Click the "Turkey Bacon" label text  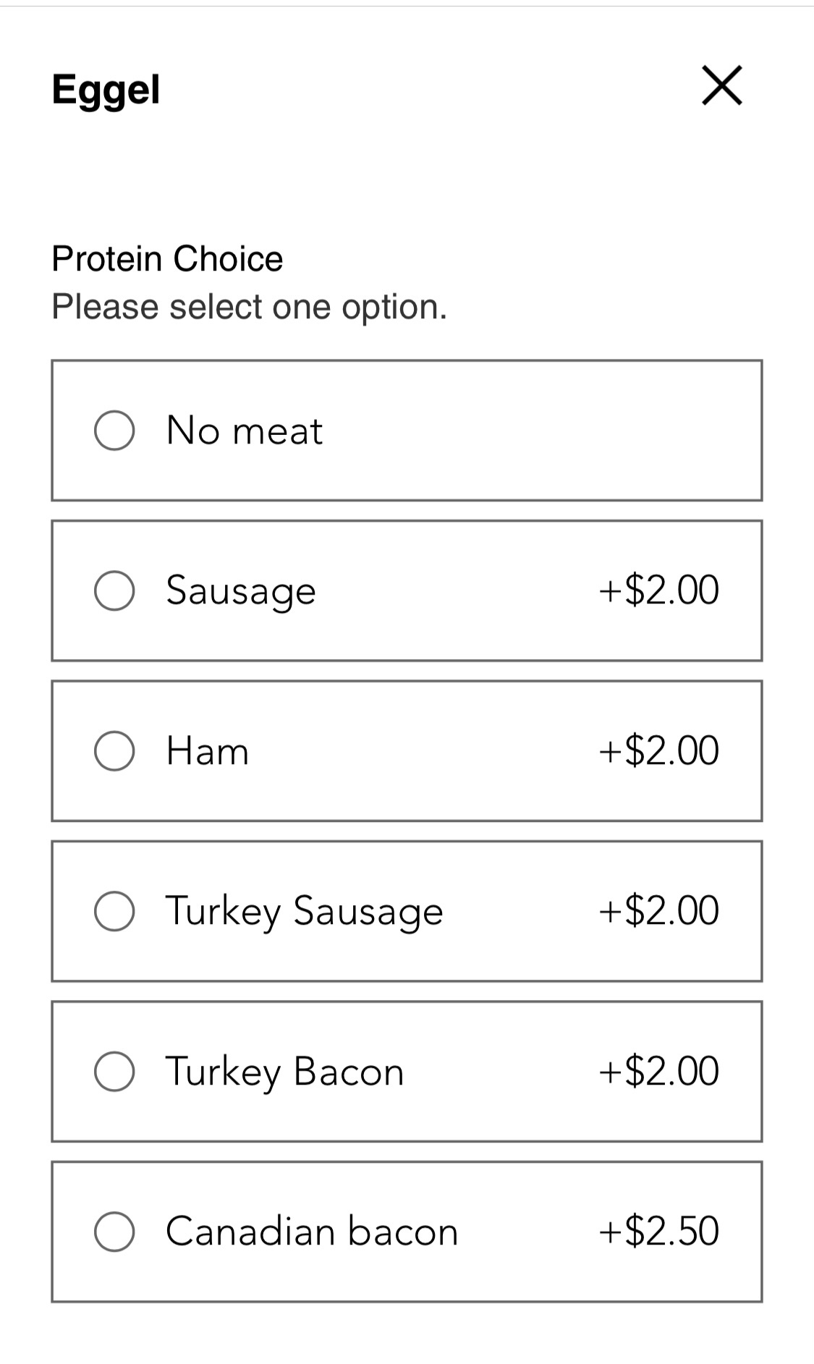click(x=284, y=1072)
